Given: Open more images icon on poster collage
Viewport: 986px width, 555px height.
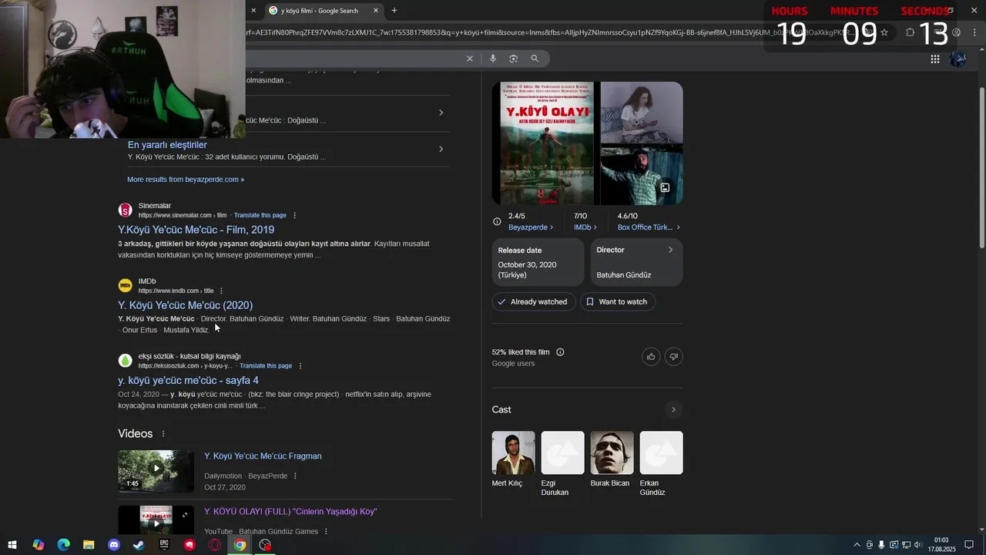Looking at the screenshot, I should 665,187.
